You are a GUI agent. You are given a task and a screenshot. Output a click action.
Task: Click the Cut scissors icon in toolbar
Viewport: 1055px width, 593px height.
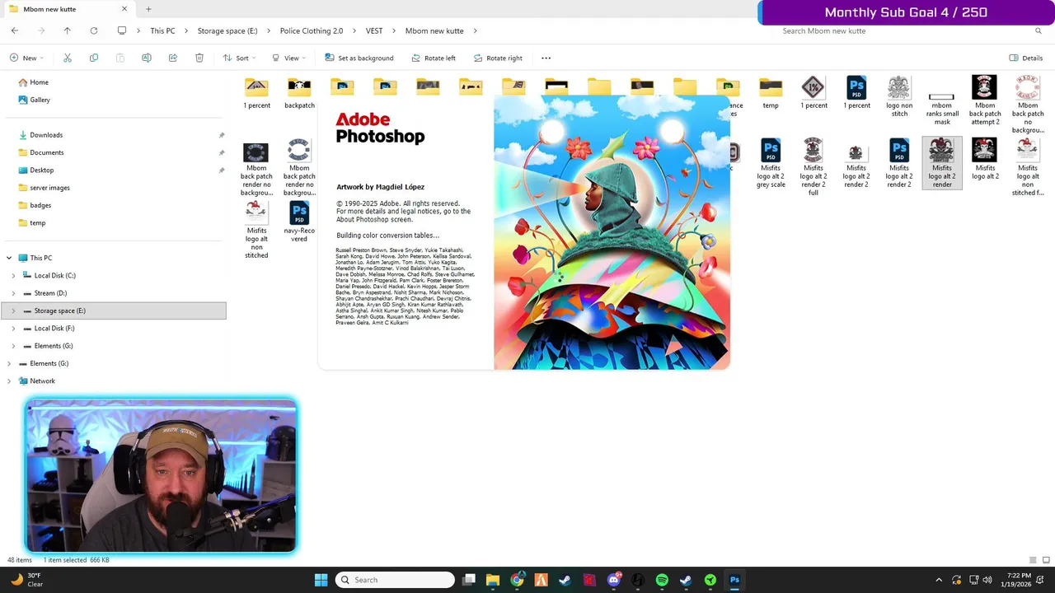[x=68, y=58]
